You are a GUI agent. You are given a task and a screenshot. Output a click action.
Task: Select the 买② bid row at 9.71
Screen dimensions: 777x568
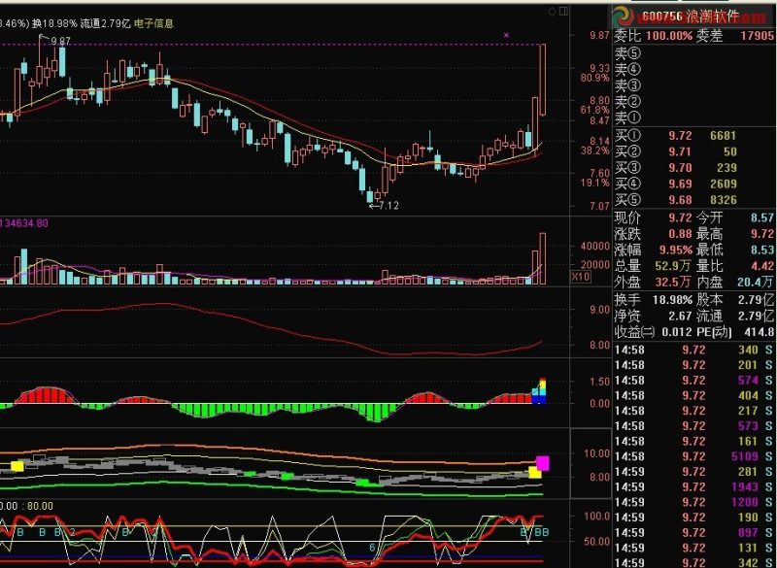point(693,151)
